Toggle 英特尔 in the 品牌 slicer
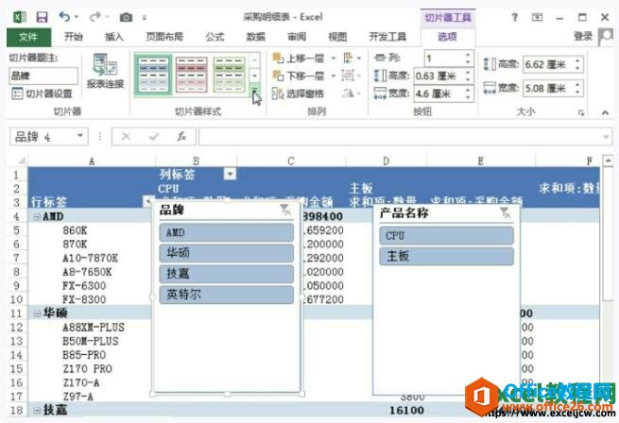 pyautogui.click(x=226, y=295)
